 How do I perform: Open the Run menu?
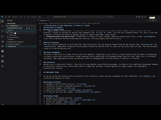click(28, 17)
